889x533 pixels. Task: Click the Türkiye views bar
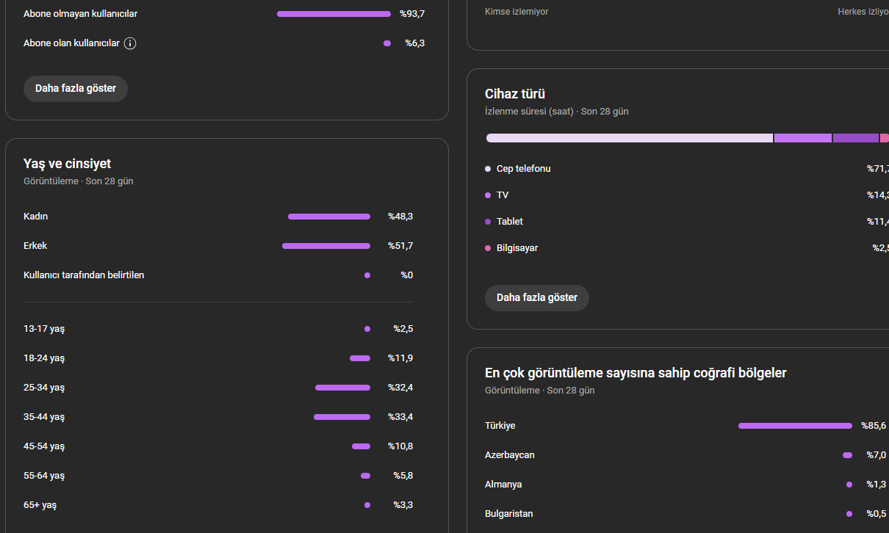point(795,426)
